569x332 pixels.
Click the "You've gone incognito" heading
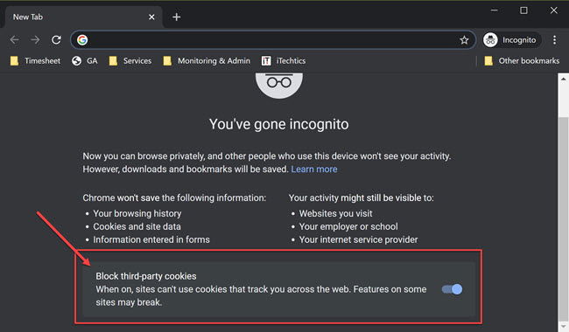click(279, 124)
